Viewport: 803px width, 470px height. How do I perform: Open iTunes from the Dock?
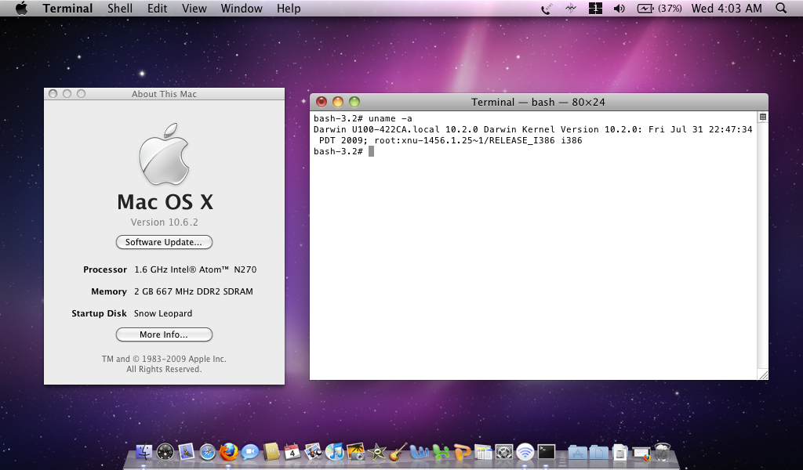click(335, 451)
